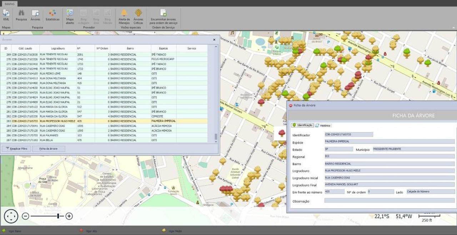Open the KML maps tool

(x=6, y=15)
